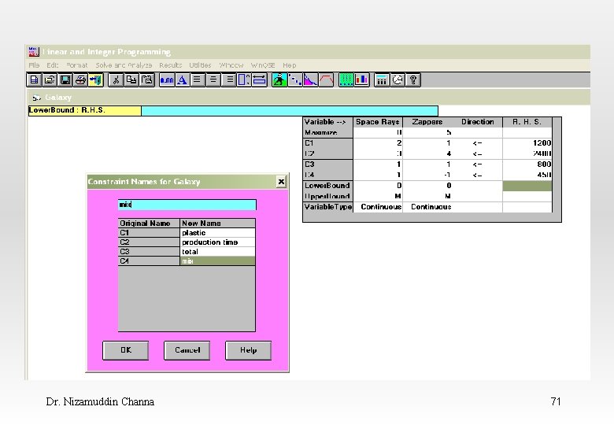The image size is (614, 425).
Task: Close the Constraint Names for Galaxy dialog
Action: (281, 182)
